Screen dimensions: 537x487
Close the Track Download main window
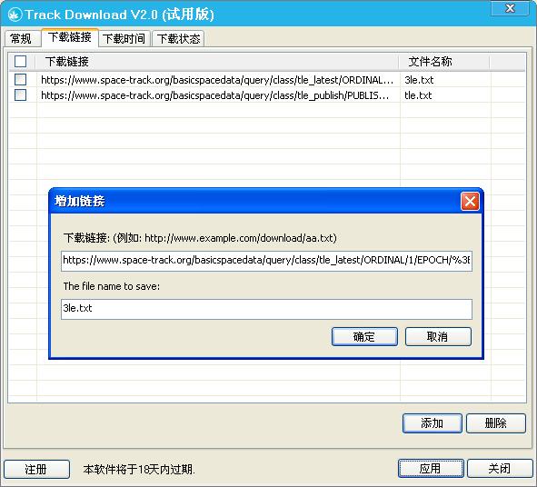(x=510, y=8)
